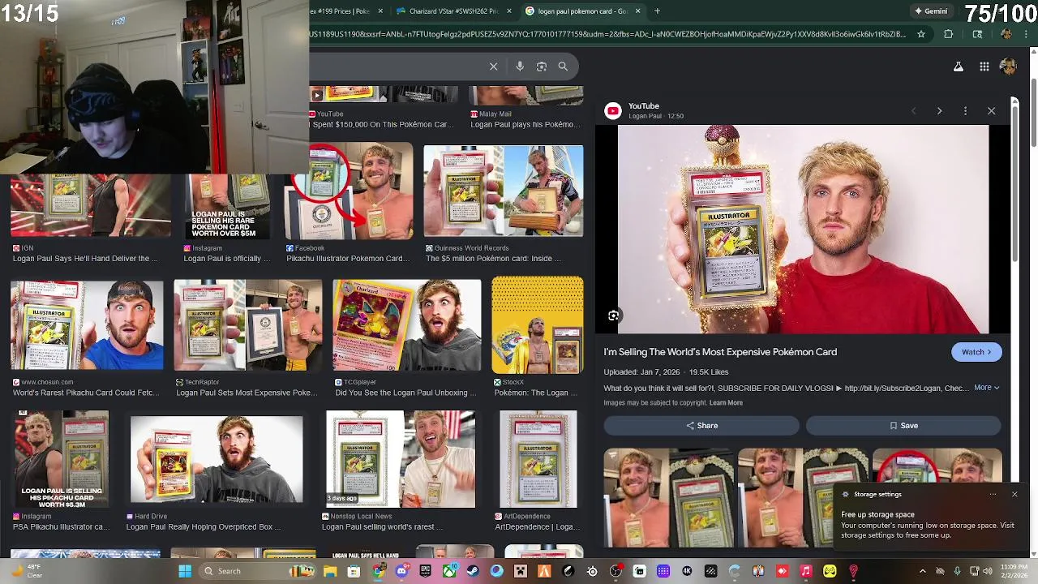Screen dimensions: 1038x584
Task: Show the next image in preview panel
Action: [x=939, y=110]
